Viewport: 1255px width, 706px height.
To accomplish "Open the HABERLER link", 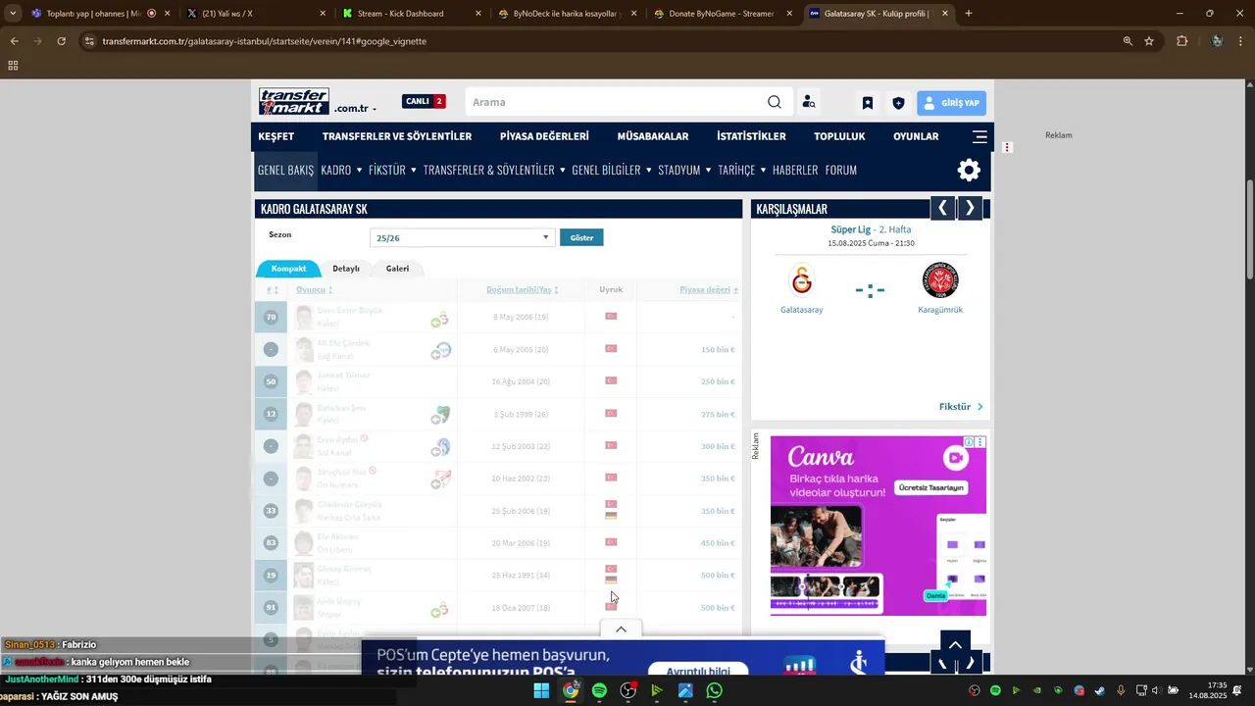I will click(795, 170).
